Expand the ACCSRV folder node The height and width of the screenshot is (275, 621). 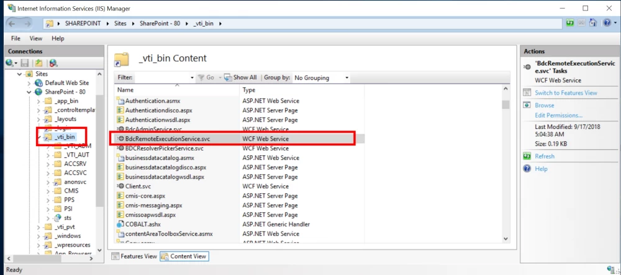point(48,164)
